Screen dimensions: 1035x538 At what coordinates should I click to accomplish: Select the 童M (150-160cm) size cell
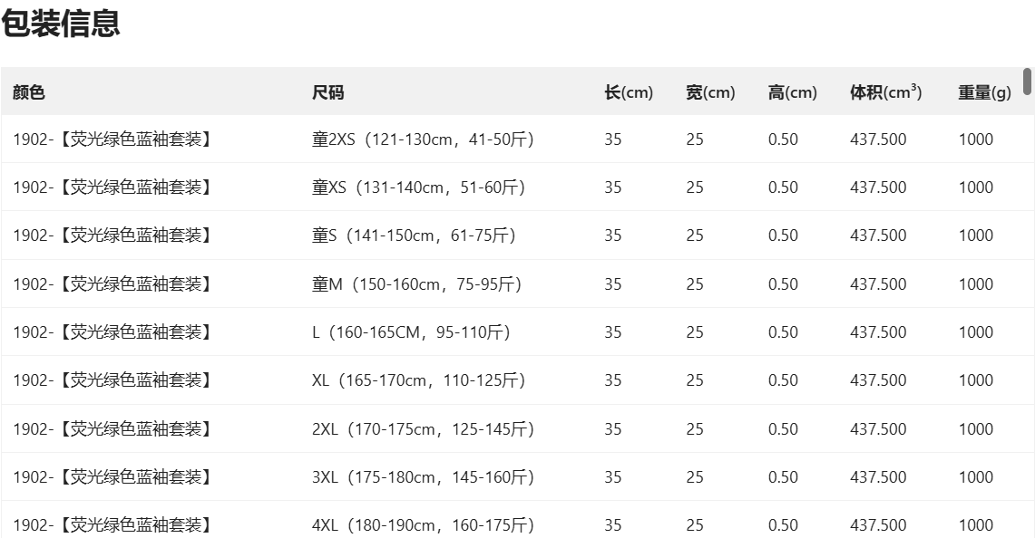tap(416, 284)
